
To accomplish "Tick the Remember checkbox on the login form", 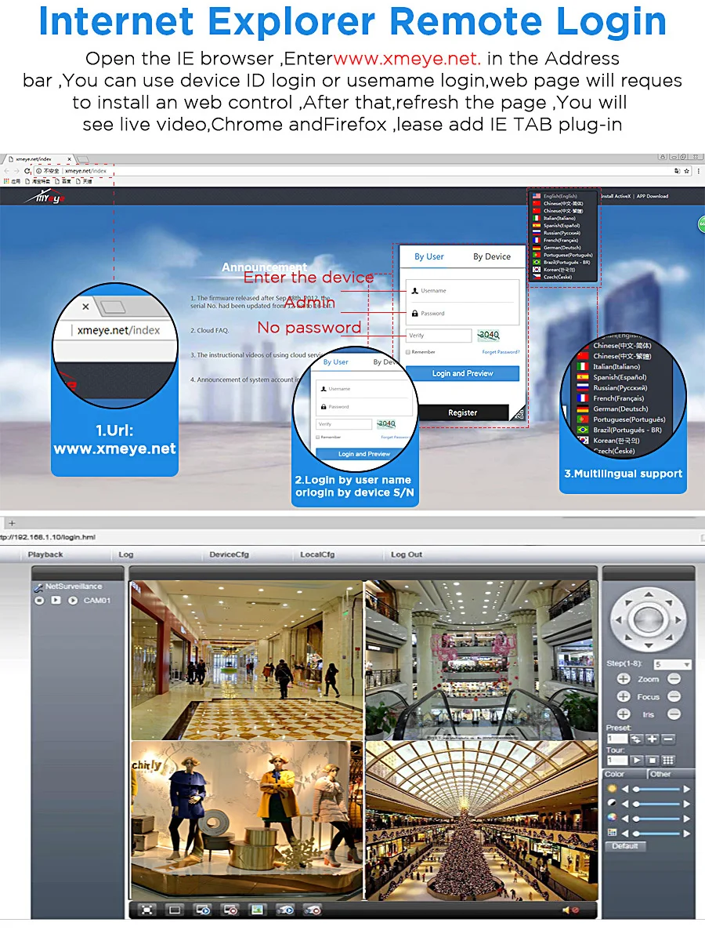I will click(x=408, y=352).
